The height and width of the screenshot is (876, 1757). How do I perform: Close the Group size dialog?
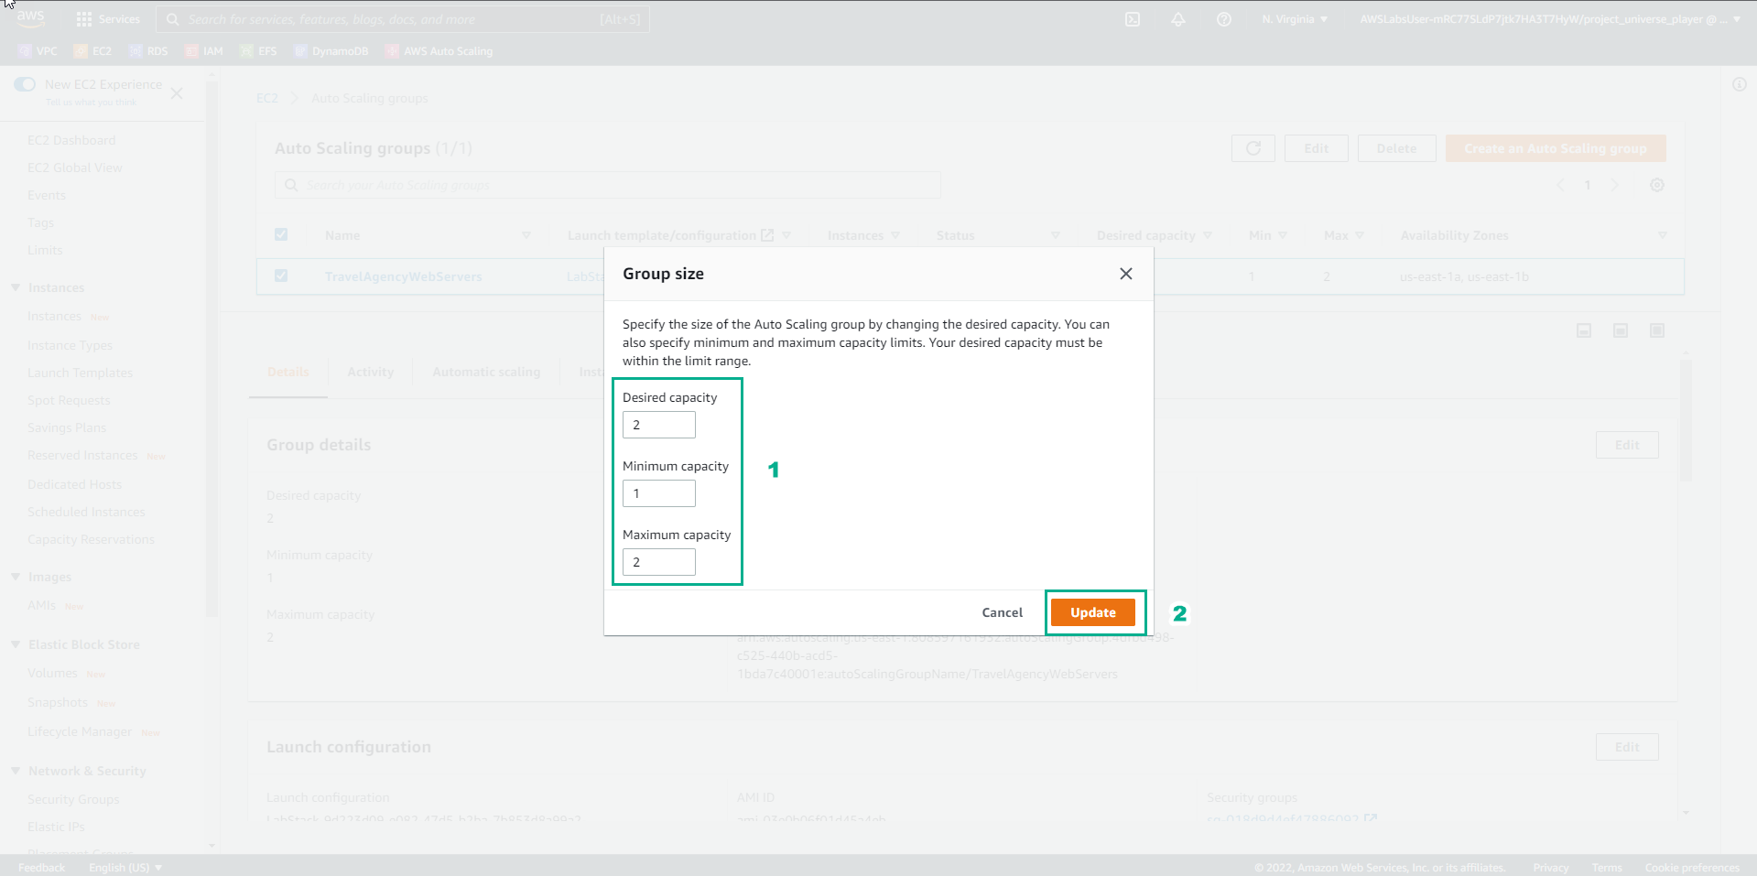click(x=1126, y=274)
